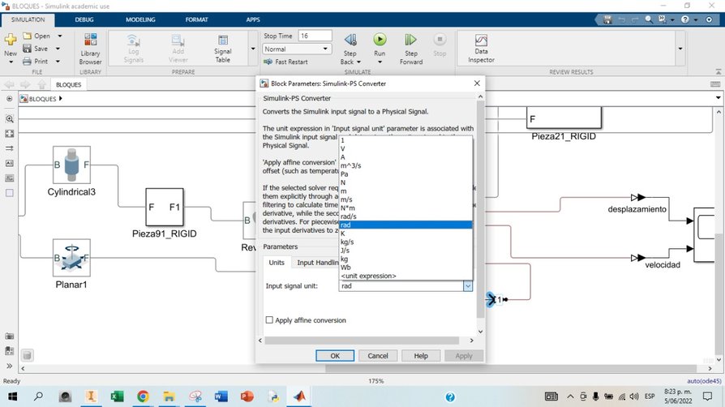Click the zoom magnifier icon in left palette
Viewport: 725px width, 407px height.
point(9,118)
